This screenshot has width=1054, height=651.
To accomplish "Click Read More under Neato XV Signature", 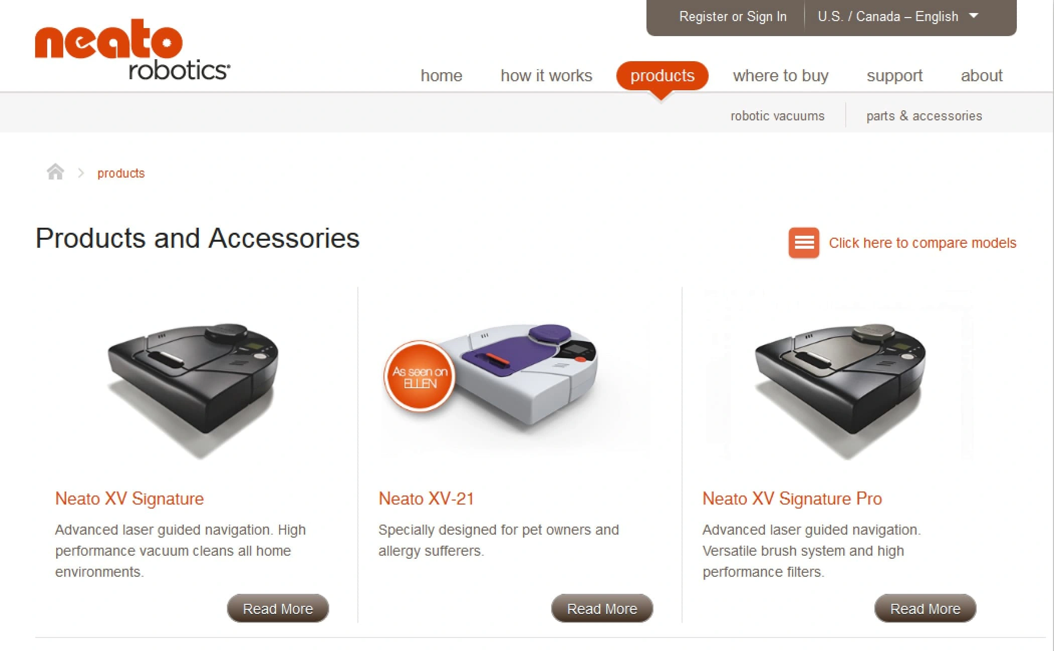I will pyautogui.click(x=278, y=608).
